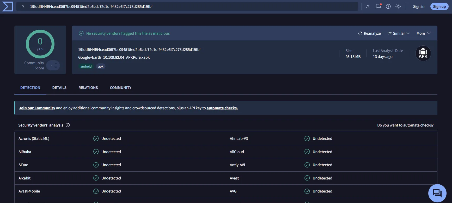Click the Alibaba row undetected check icon
The height and width of the screenshot is (205, 452).
click(x=96, y=152)
